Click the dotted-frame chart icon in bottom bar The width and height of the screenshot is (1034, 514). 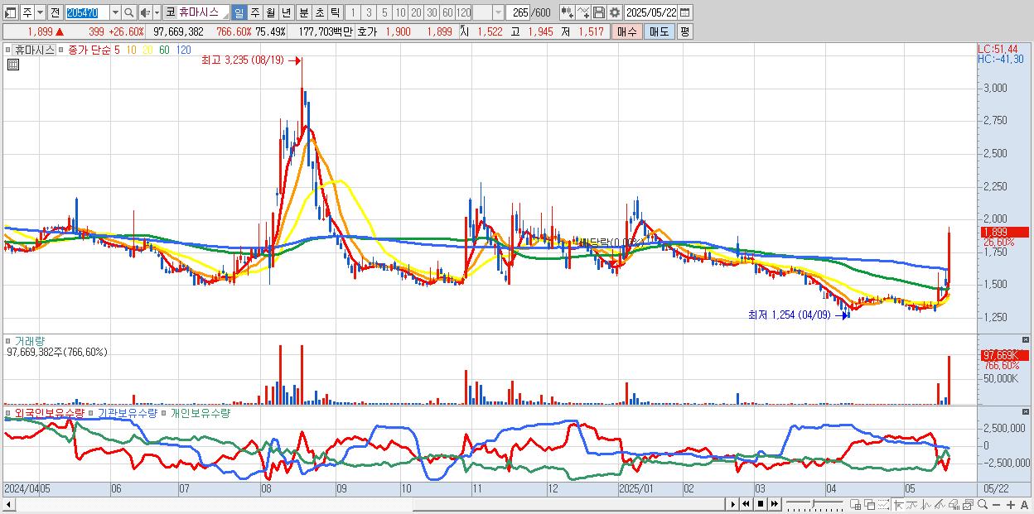click(x=883, y=504)
